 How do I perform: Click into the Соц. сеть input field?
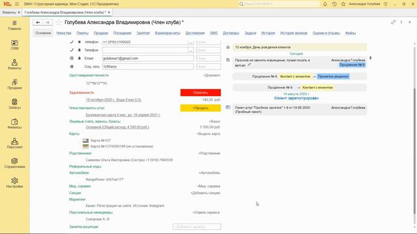tap(148, 66)
